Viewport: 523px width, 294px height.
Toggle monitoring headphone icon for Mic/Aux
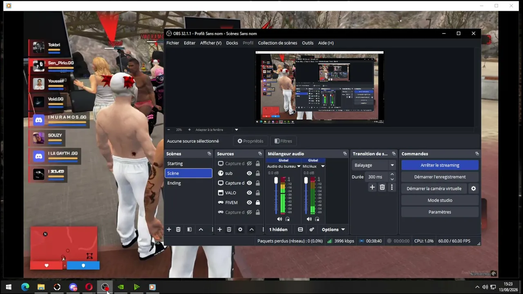[317, 219]
